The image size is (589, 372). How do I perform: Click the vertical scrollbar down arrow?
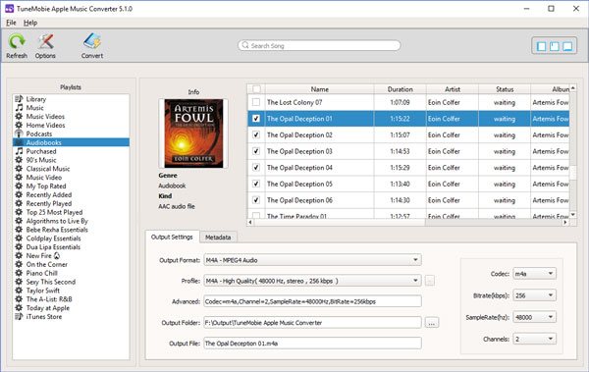pos(573,215)
